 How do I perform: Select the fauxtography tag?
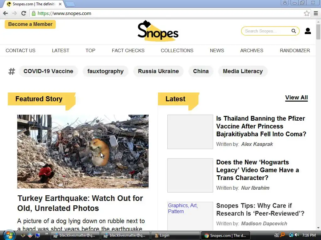point(106,71)
